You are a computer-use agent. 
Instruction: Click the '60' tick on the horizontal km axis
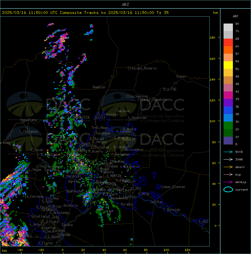pyautogui.click(x=125, y=250)
